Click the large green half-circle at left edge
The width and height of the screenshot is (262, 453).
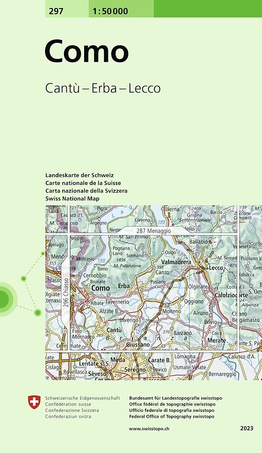pos(4,299)
